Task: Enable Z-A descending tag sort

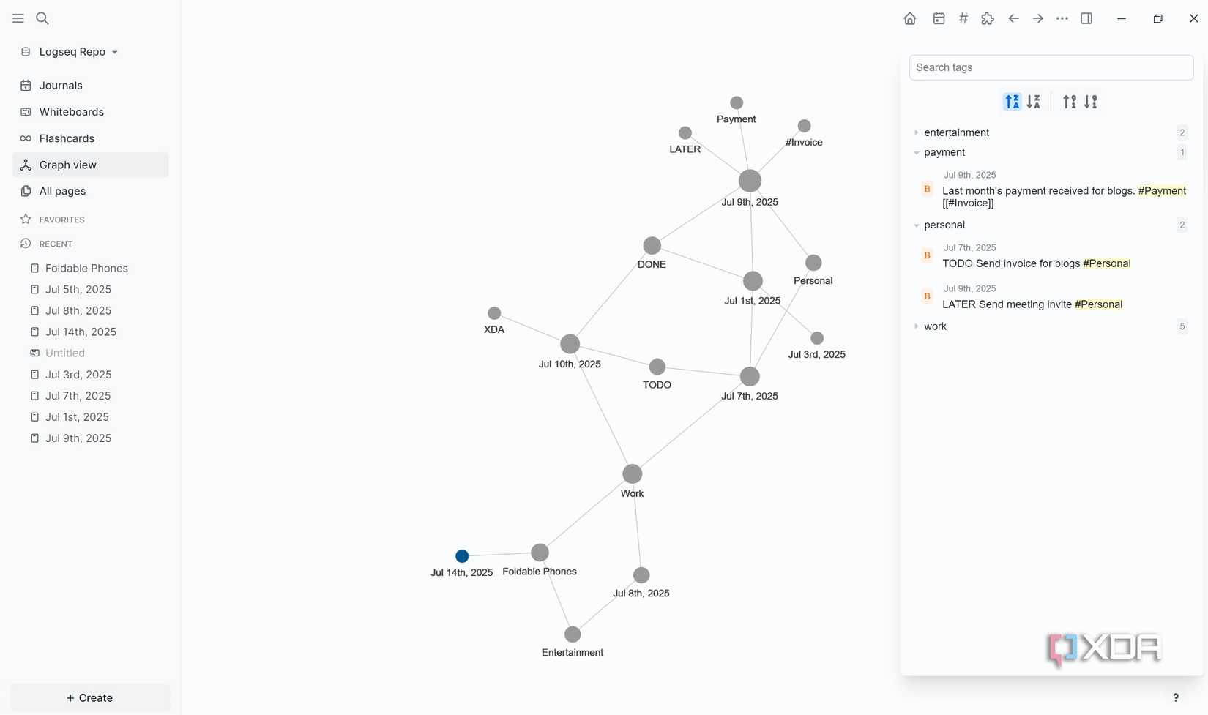Action: [1034, 102]
